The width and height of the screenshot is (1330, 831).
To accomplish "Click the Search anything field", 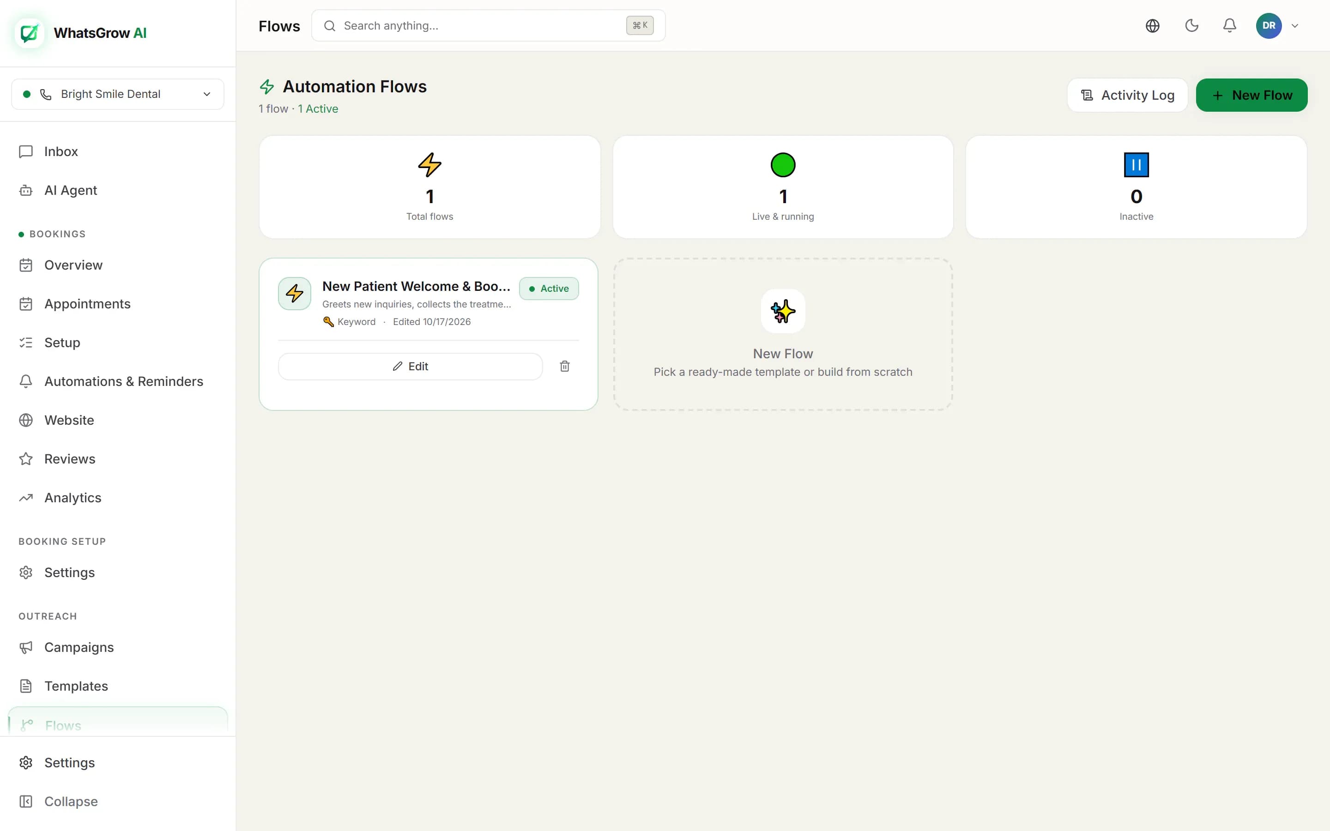I will point(488,26).
